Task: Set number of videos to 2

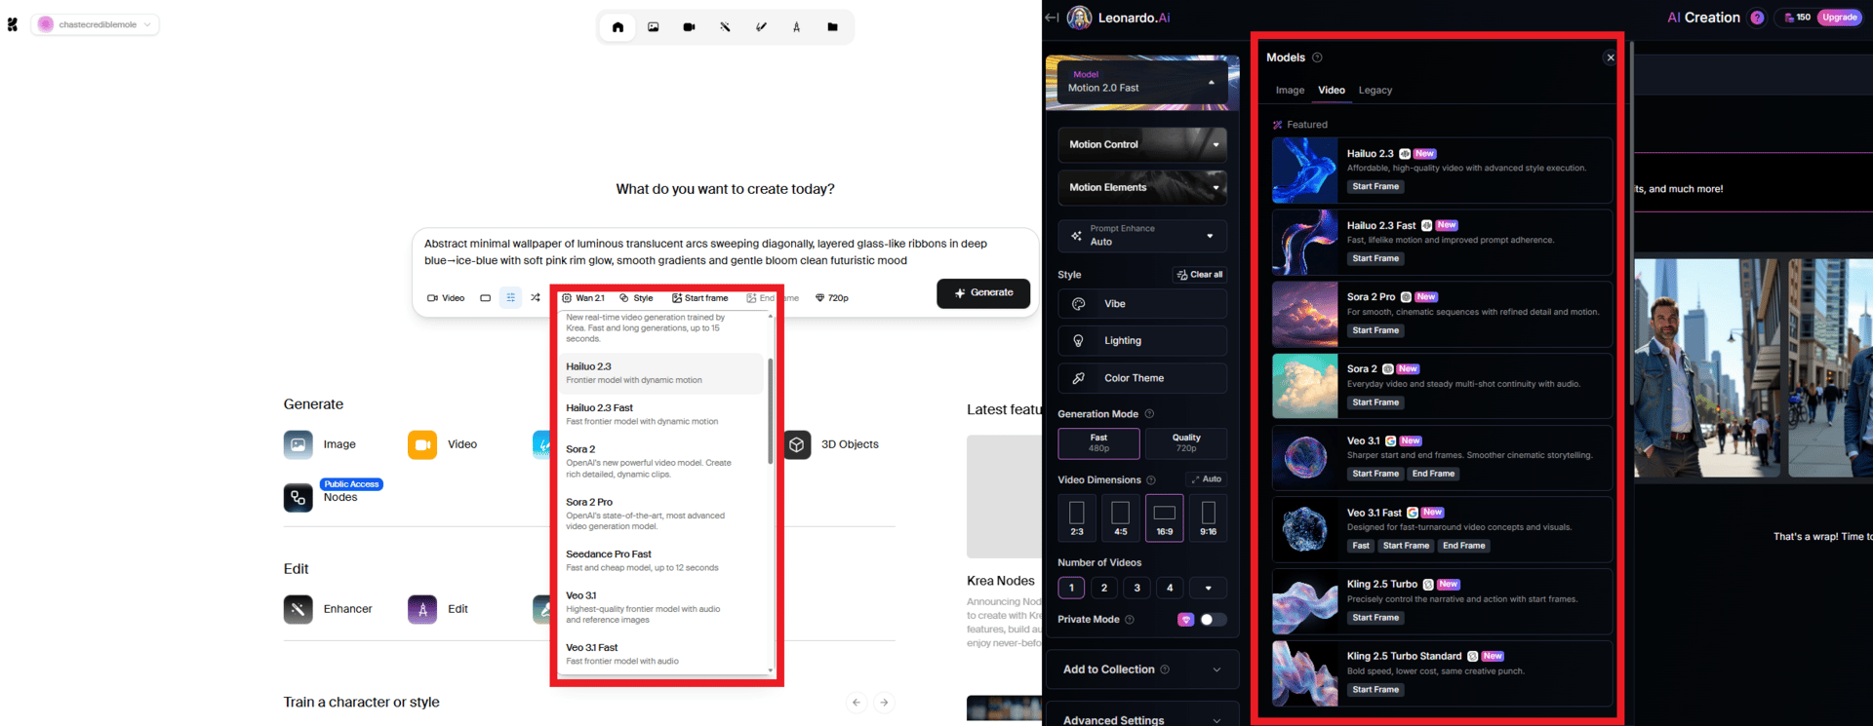Action: (x=1104, y=588)
